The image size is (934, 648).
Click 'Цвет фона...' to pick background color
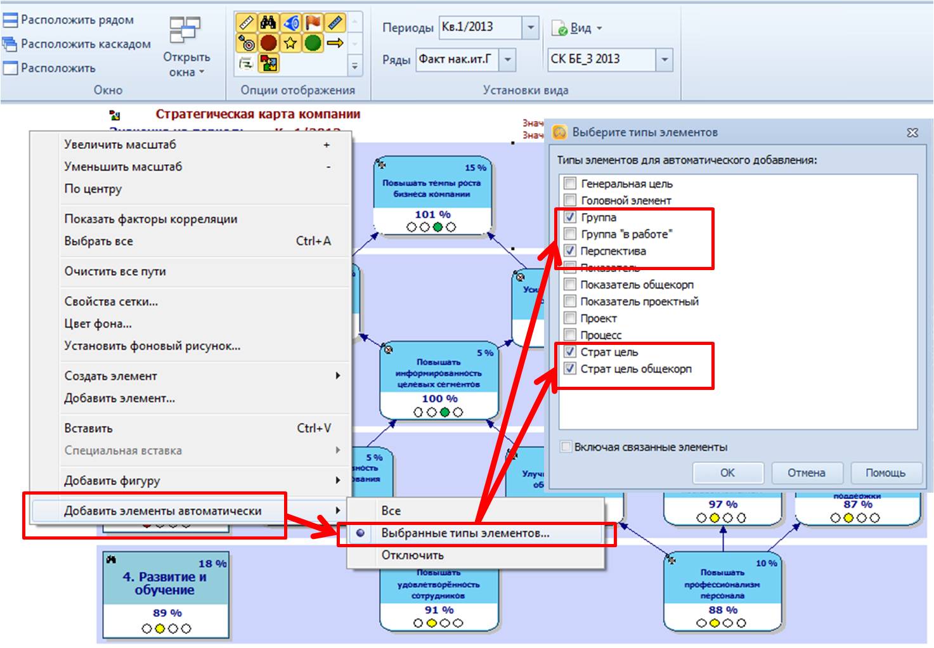tap(98, 324)
